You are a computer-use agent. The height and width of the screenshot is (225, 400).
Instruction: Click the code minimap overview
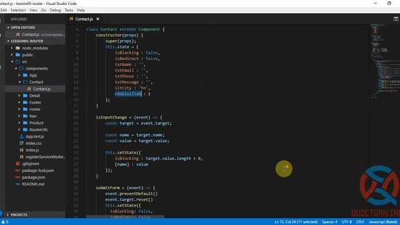[x=385, y=61]
